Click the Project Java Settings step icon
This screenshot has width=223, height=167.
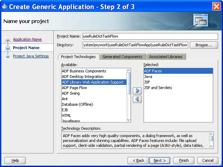coord(8,56)
